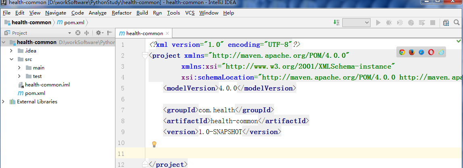Click the yellow intention lightbulb
Viewport: 463px width, 168px height.
(154, 144)
